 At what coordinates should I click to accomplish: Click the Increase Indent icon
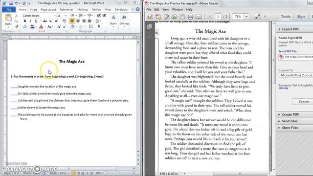104,16
